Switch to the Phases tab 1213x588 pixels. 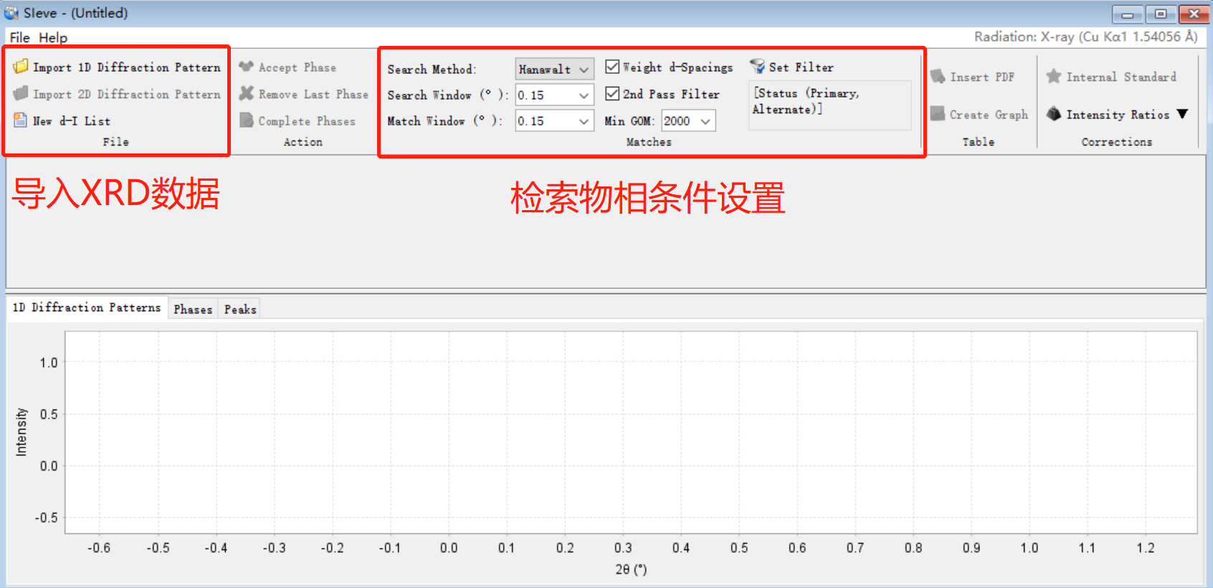pyautogui.click(x=193, y=309)
